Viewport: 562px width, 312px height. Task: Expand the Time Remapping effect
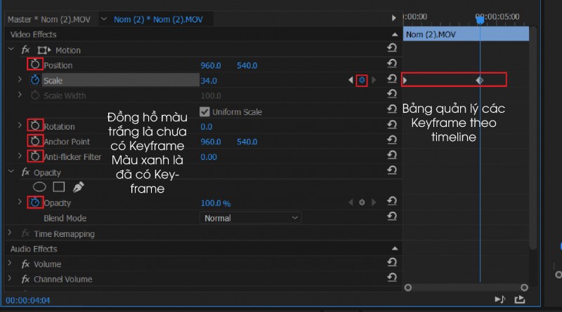click(10, 233)
